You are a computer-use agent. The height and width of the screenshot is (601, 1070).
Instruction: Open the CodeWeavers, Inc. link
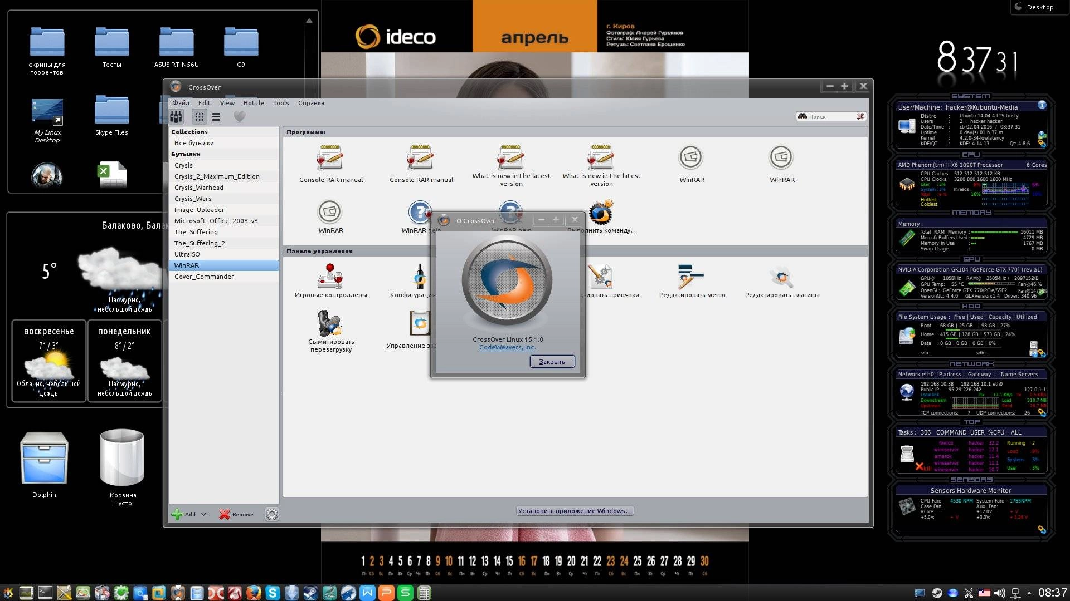click(507, 347)
